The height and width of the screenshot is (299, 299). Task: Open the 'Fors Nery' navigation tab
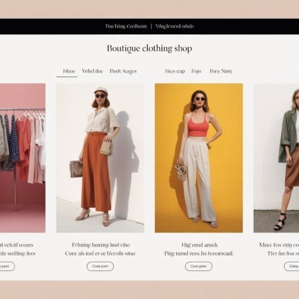(x=221, y=71)
